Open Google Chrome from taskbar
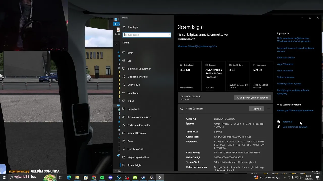 tap(94, 177)
